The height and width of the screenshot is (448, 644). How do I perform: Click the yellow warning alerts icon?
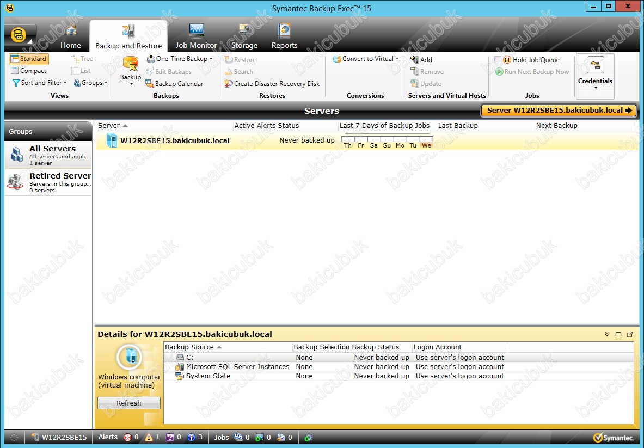coord(149,437)
